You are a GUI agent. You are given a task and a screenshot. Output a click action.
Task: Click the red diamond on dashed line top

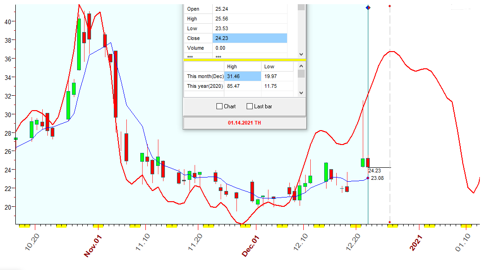pyautogui.click(x=390, y=6)
